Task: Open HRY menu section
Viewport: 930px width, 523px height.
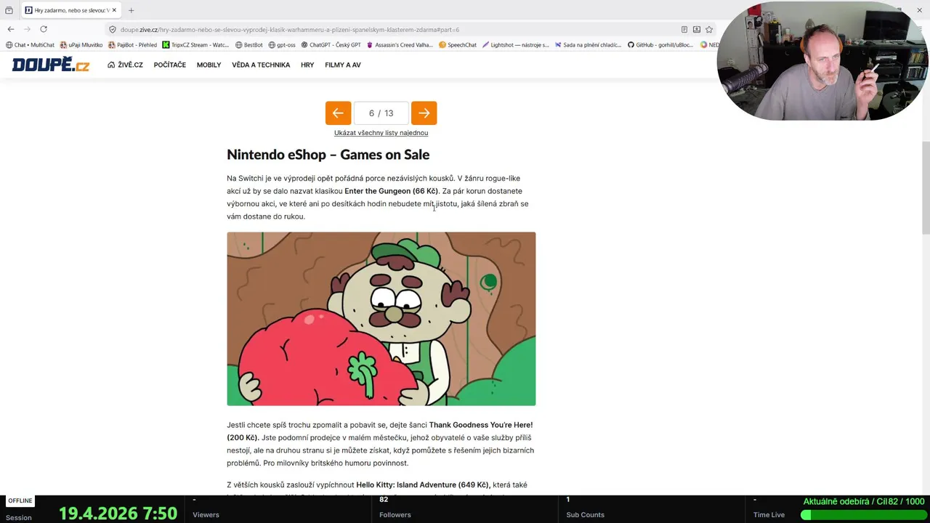Action: pyautogui.click(x=307, y=65)
